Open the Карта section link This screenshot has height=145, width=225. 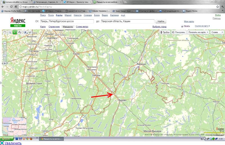43,27
